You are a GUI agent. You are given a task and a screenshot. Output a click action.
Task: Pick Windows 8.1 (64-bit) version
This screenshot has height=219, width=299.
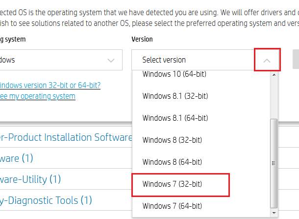click(175, 118)
